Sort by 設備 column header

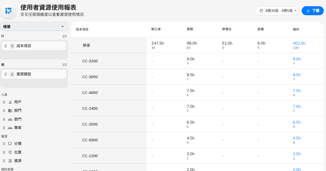(261, 29)
